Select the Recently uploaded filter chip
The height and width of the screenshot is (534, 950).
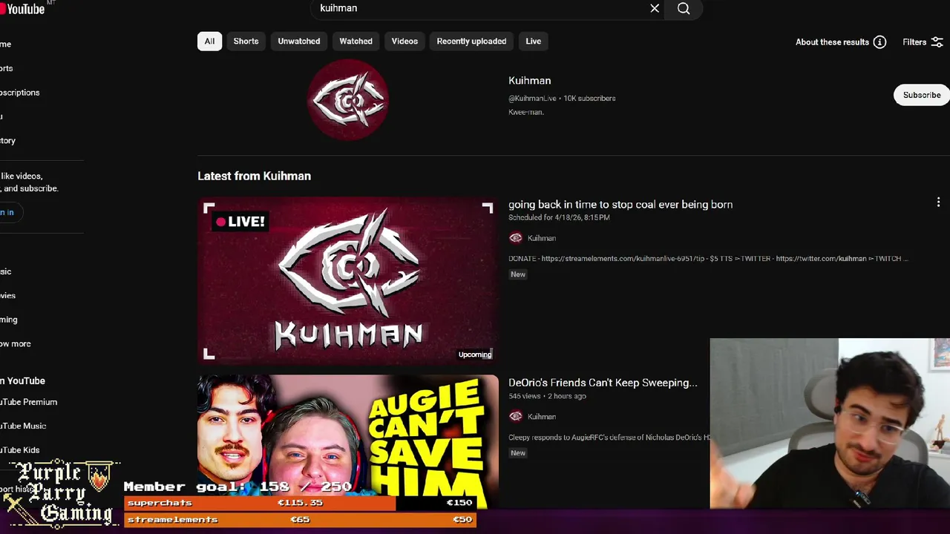tap(471, 42)
